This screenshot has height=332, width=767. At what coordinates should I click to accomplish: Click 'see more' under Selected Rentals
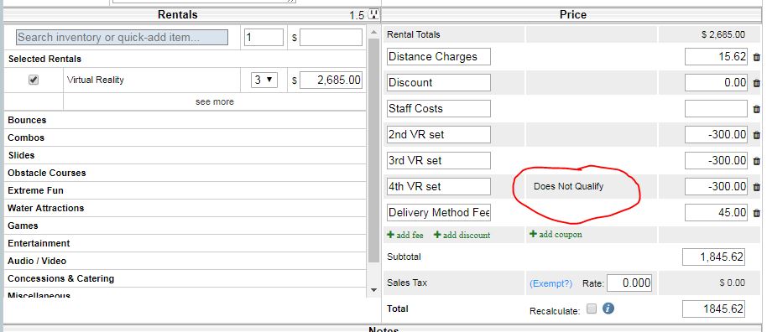214,101
